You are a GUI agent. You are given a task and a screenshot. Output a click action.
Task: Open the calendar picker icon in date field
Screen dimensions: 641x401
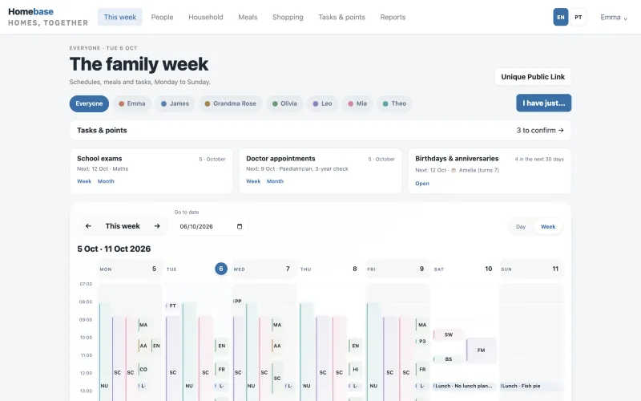tap(240, 226)
